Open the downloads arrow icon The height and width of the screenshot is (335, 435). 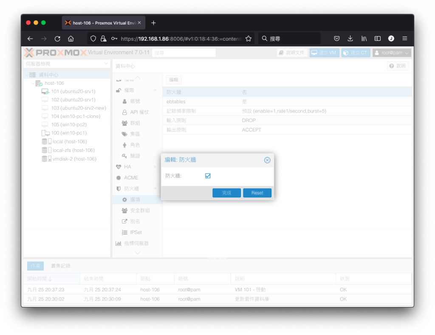(x=350, y=39)
